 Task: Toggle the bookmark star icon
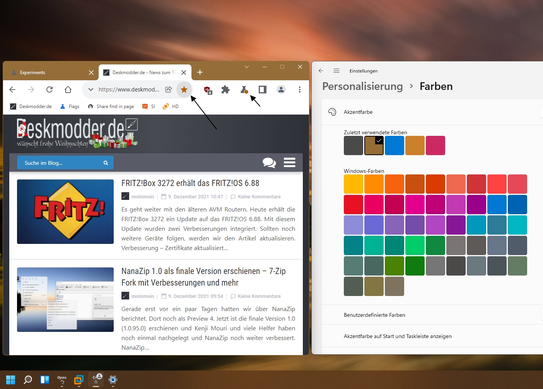coord(184,90)
